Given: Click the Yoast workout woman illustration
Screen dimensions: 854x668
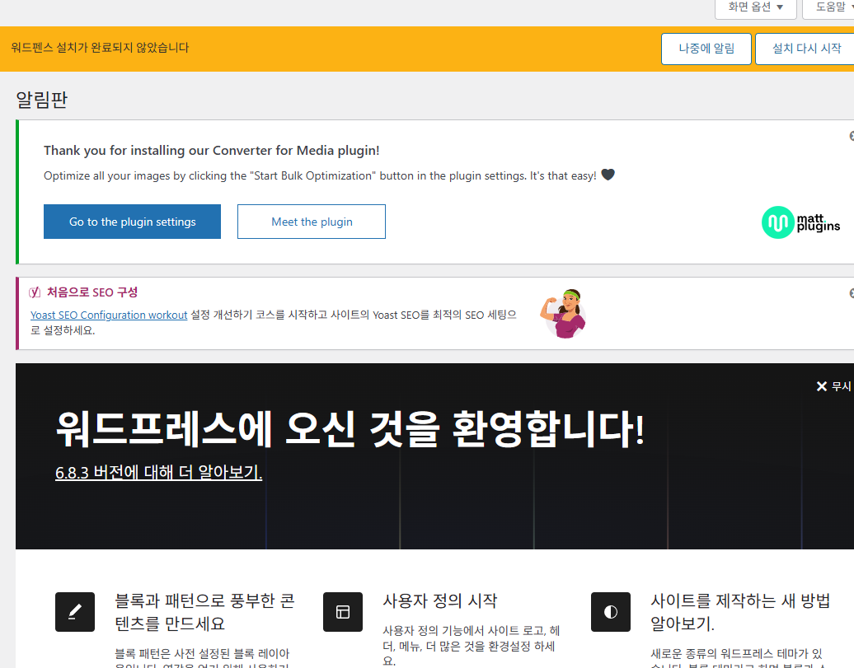Looking at the screenshot, I should pyautogui.click(x=563, y=314).
